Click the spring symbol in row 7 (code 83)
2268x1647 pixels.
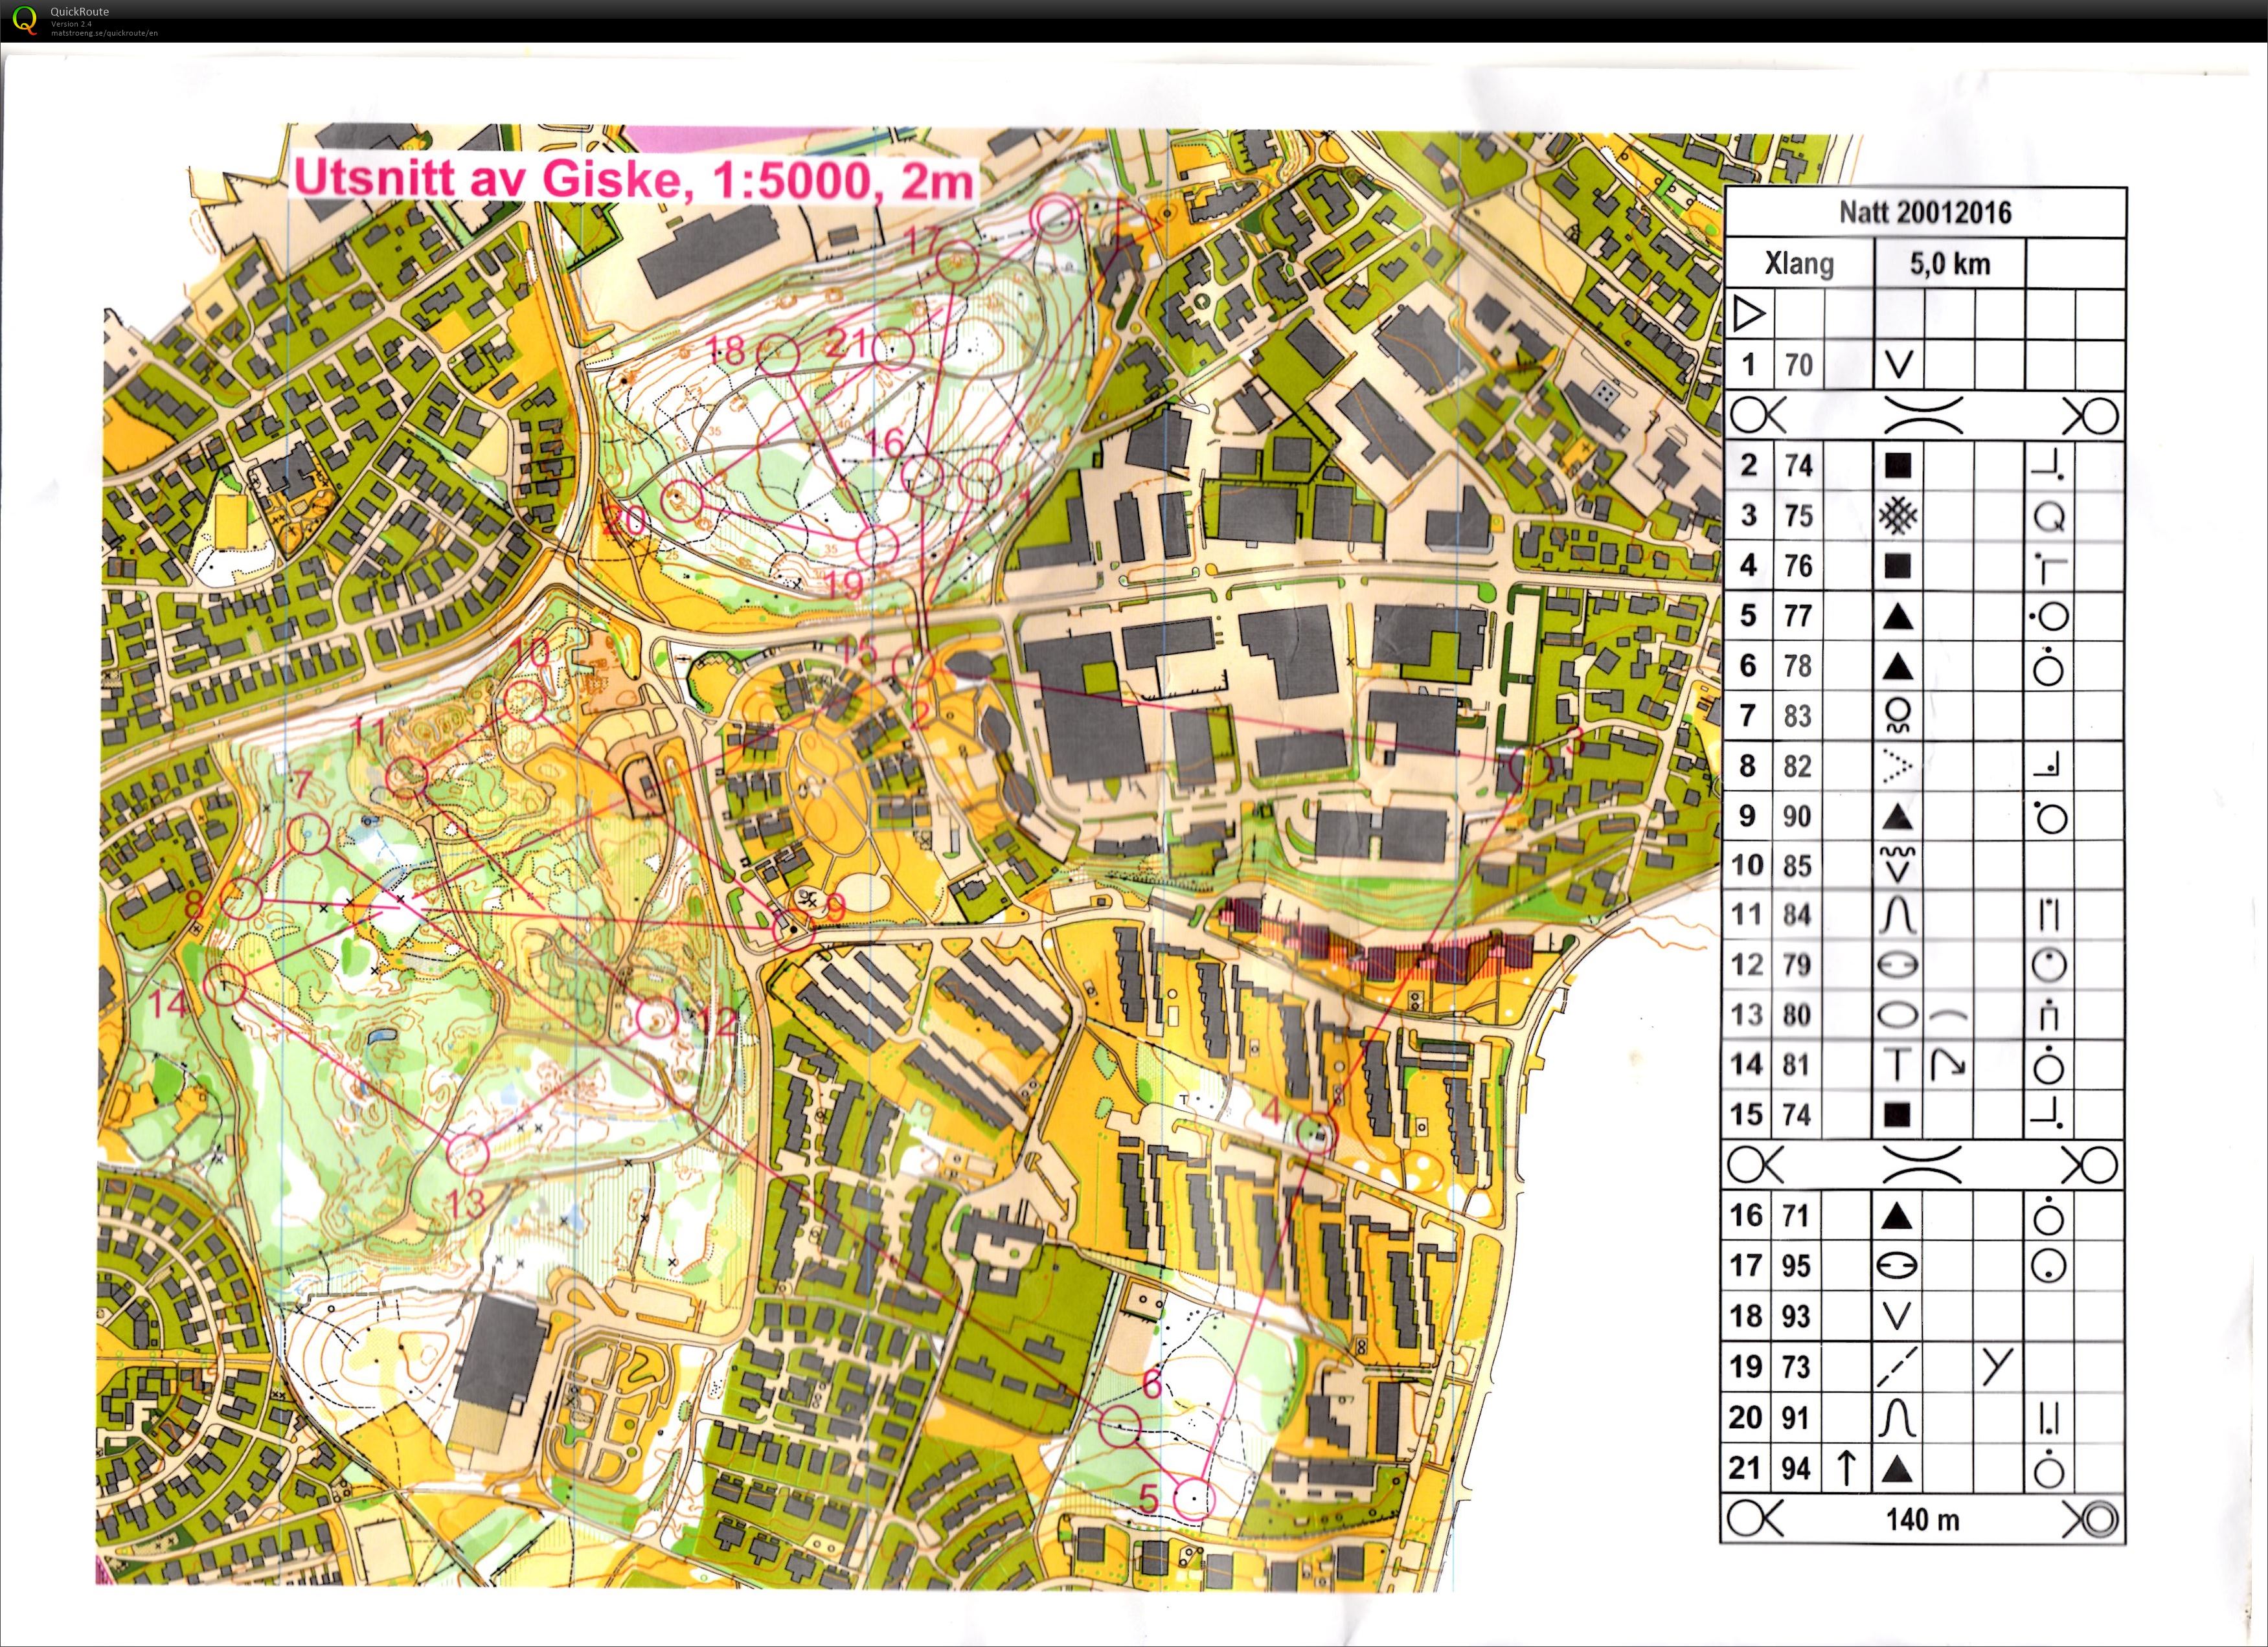click(1897, 715)
